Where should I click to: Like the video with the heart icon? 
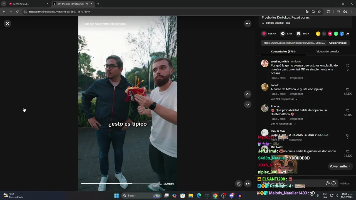[x=264, y=34]
